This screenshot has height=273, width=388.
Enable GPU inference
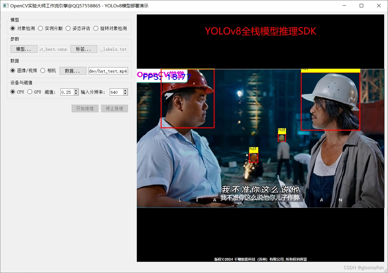pyautogui.click(x=30, y=92)
